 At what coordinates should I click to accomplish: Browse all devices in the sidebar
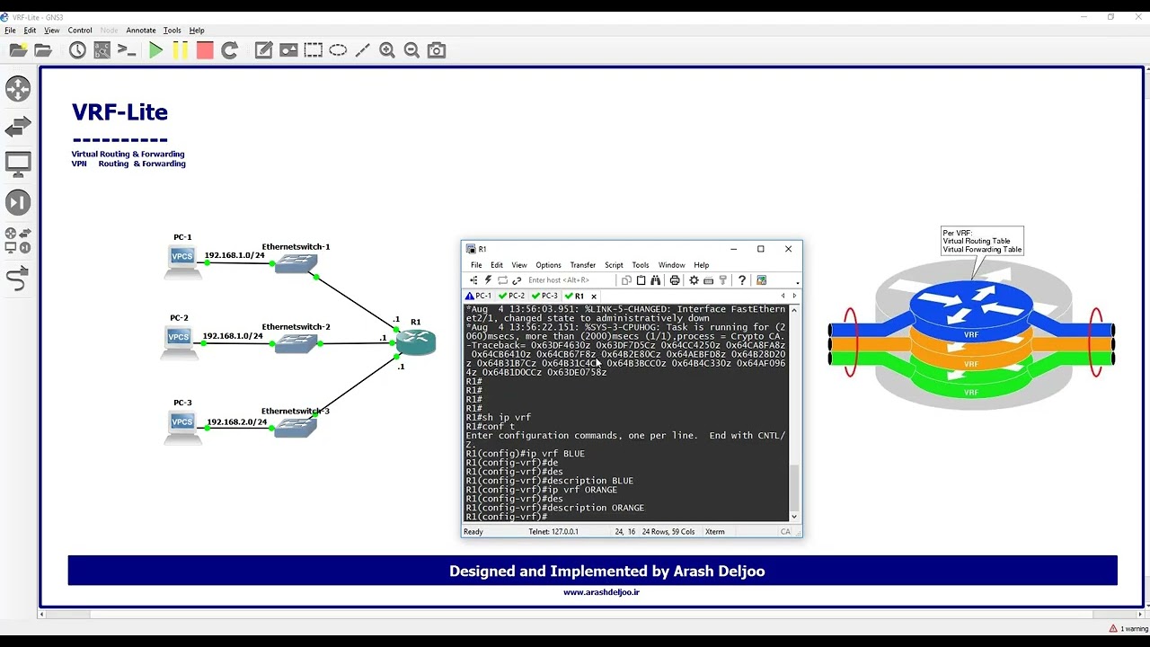18,240
